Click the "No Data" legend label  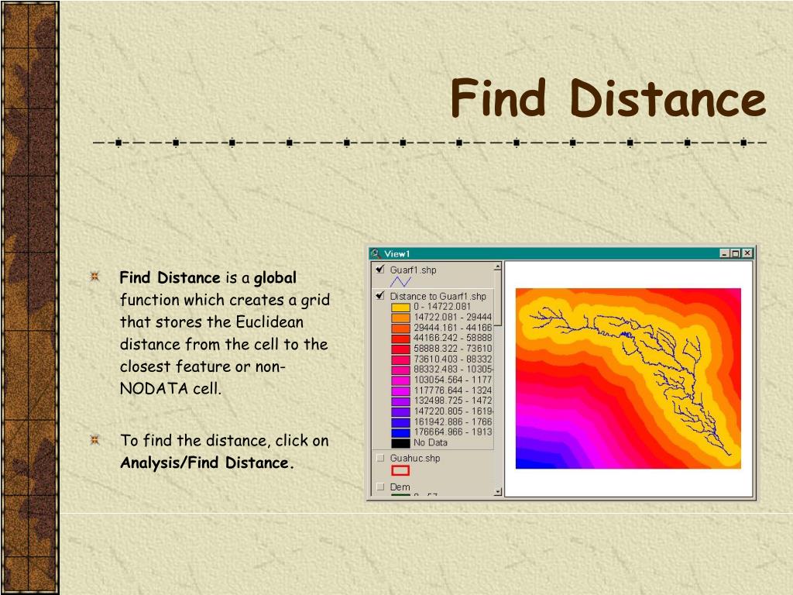(431, 442)
